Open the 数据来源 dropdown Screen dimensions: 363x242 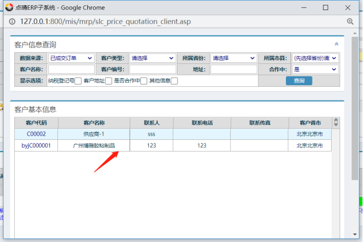click(71, 58)
